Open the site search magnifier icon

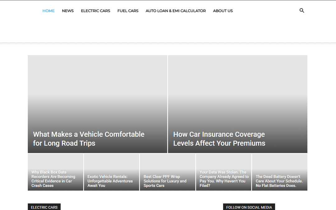302,11
